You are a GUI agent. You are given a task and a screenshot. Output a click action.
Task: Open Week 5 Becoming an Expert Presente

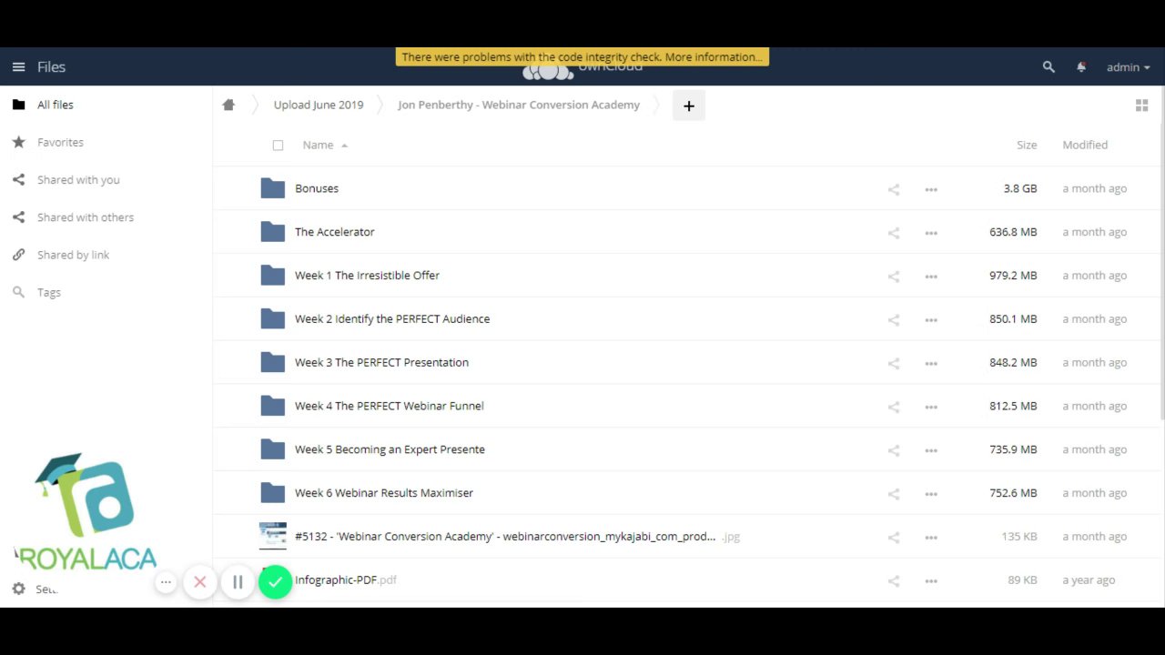pyautogui.click(x=390, y=449)
